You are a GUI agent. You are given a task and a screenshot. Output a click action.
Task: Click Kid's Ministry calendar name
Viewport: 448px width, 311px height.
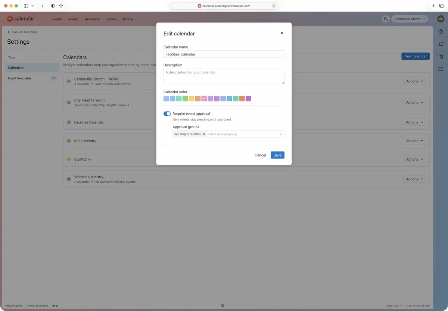[85, 141]
